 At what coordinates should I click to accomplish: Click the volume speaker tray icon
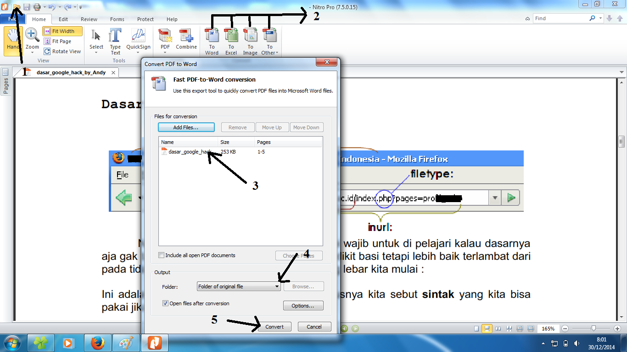[577, 343]
